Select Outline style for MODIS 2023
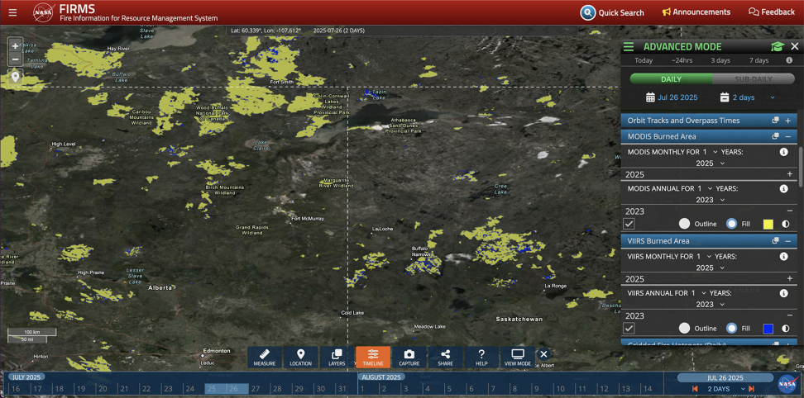Screen dimensions: 804x398 coord(684,224)
